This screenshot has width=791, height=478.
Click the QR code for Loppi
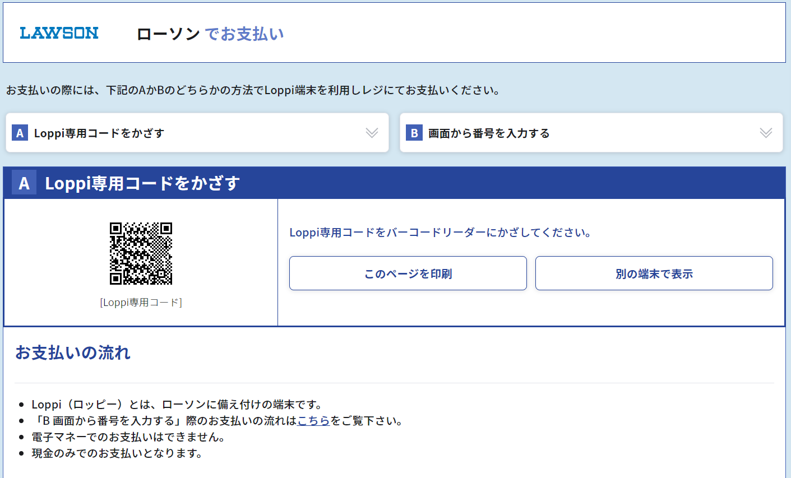pyautogui.click(x=141, y=253)
